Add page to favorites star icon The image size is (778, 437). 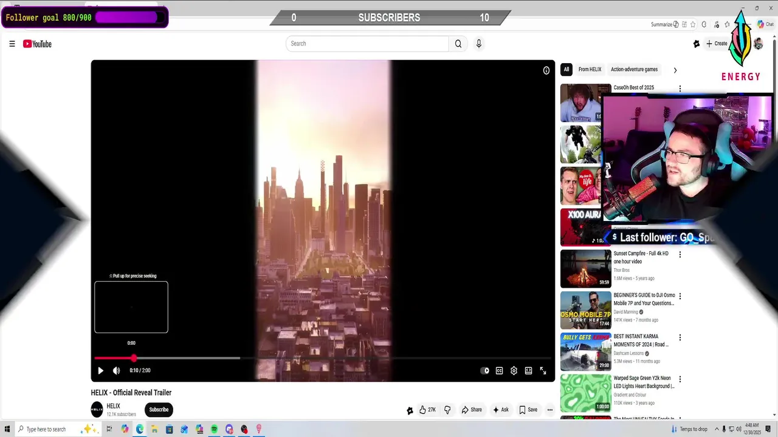pyautogui.click(x=693, y=24)
